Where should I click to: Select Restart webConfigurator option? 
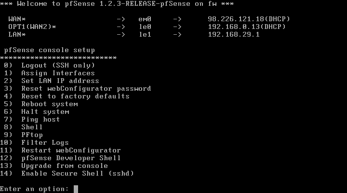[x=60, y=151]
